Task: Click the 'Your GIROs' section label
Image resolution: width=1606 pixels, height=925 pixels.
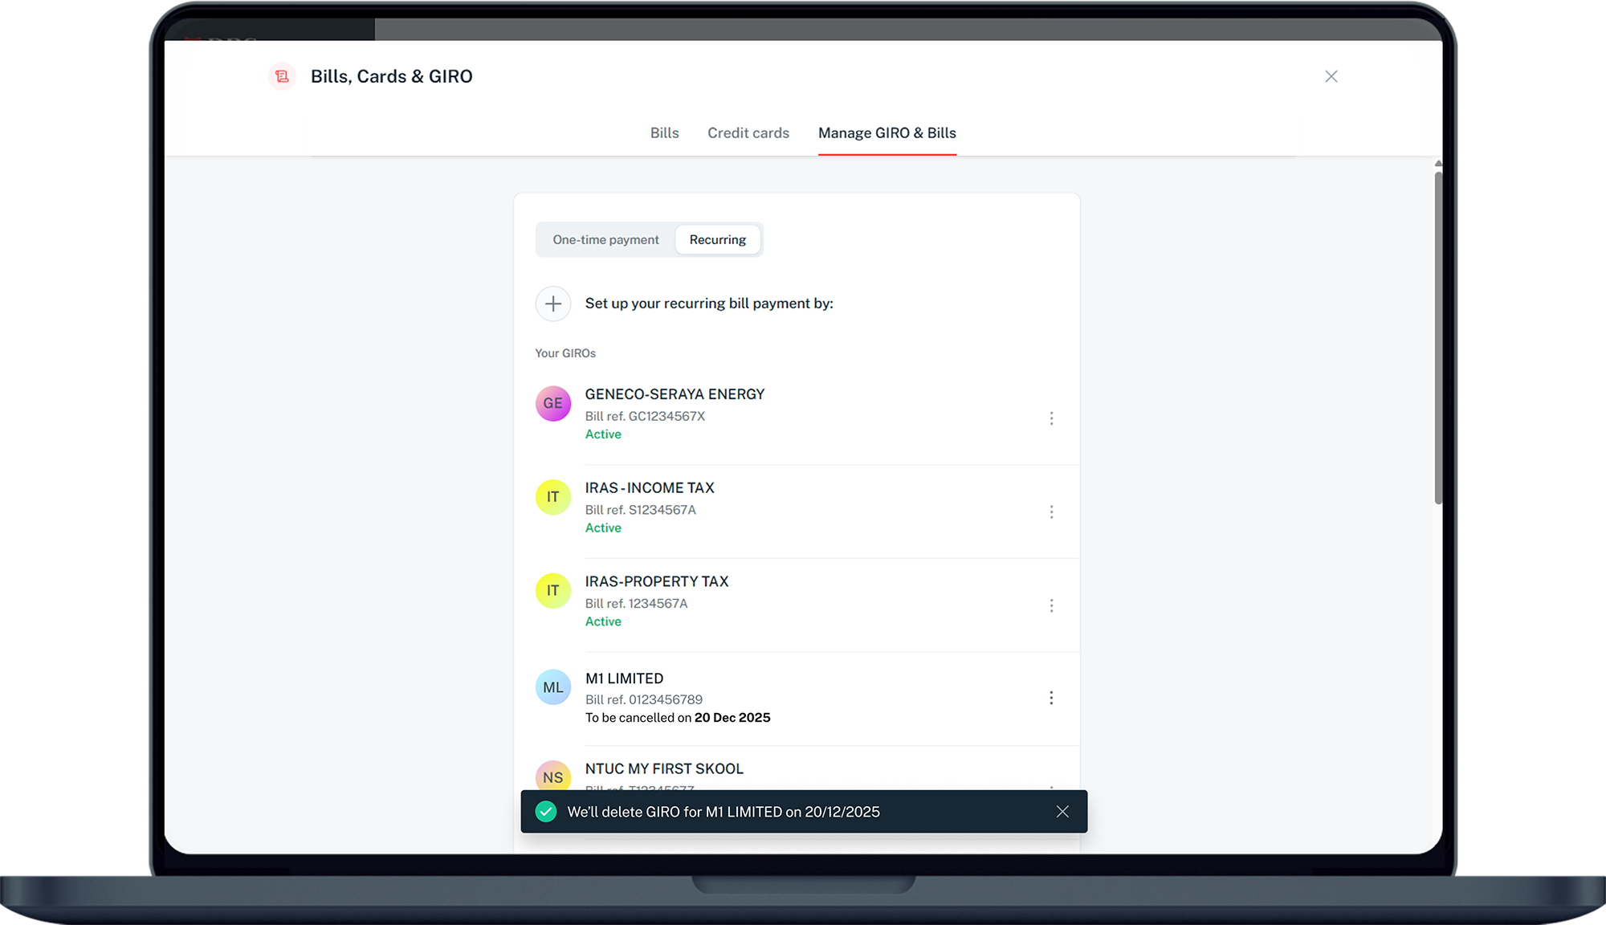Action: [565, 353]
